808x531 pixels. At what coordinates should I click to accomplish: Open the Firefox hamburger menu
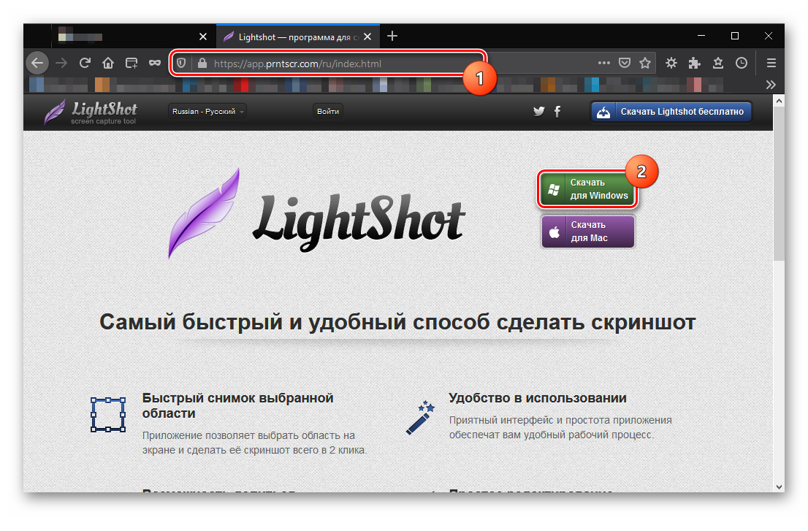pyautogui.click(x=771, y=63)
